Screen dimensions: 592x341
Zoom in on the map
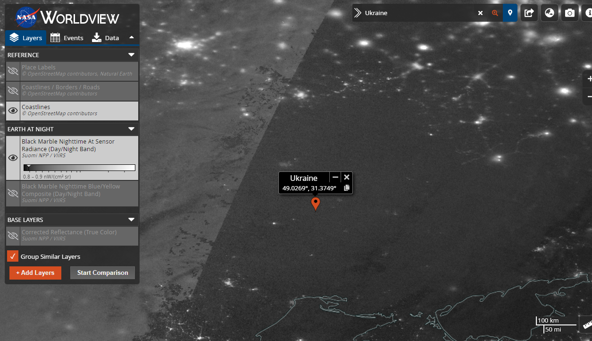589,79
